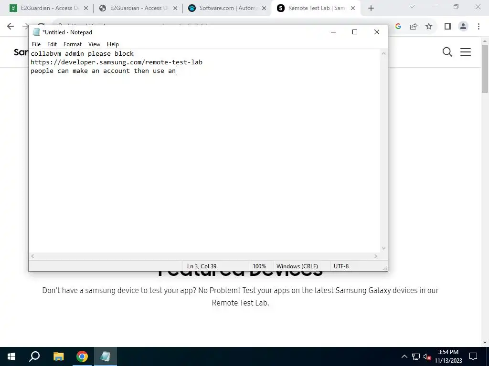Viewport: 489px width, 366px height.
Task: Click the muted volume tray icon
Action: click(x=427, y=356)
